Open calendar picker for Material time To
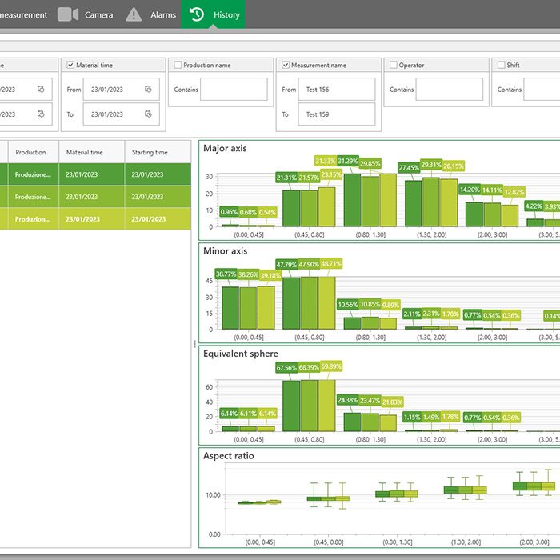The height and width of the screenshot is (560, 560). tap(148, 114)
